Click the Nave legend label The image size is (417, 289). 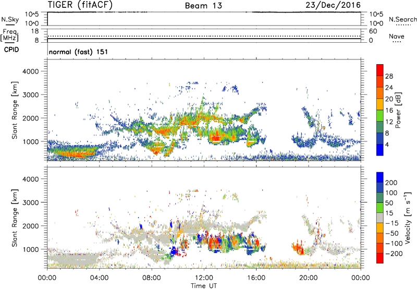(x=397, y=37)
